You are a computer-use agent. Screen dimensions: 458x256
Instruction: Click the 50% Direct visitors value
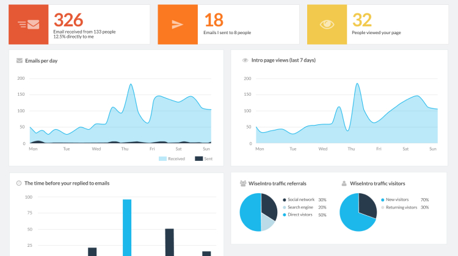pyautogui.click(x=322, y=215)
